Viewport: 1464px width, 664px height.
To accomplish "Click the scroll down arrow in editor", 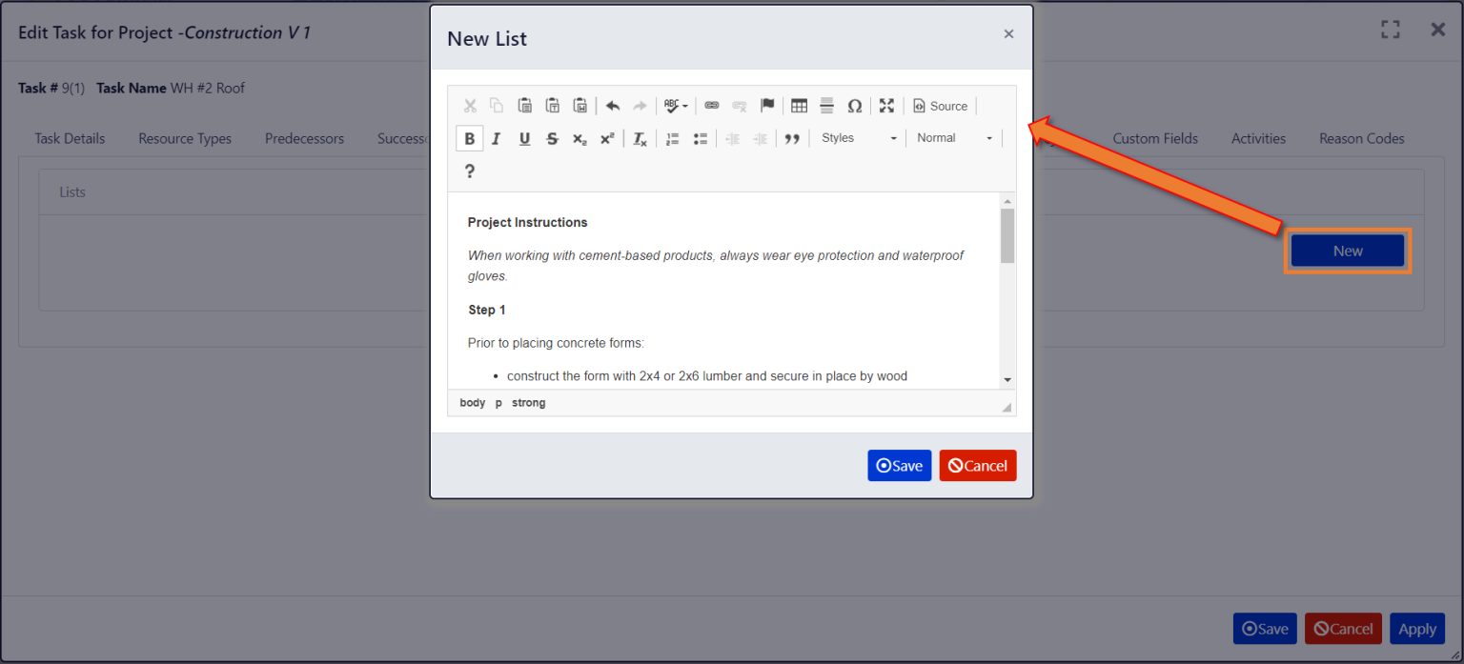I will point(1007,380).
